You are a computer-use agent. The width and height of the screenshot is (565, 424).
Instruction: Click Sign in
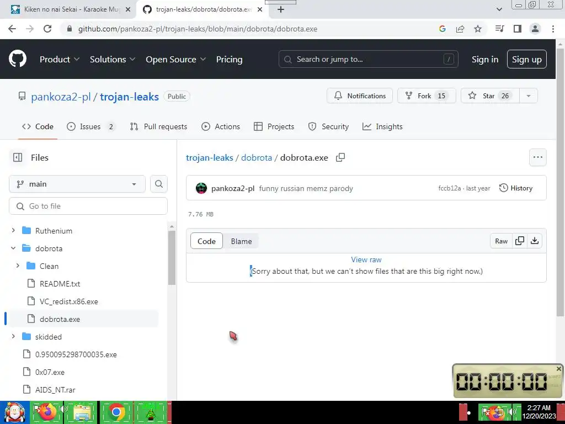pyautogui.click(x=484, y=59)
